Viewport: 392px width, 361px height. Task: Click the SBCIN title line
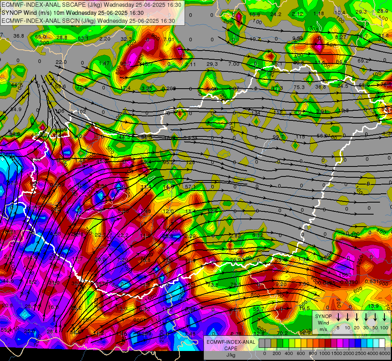88,21
